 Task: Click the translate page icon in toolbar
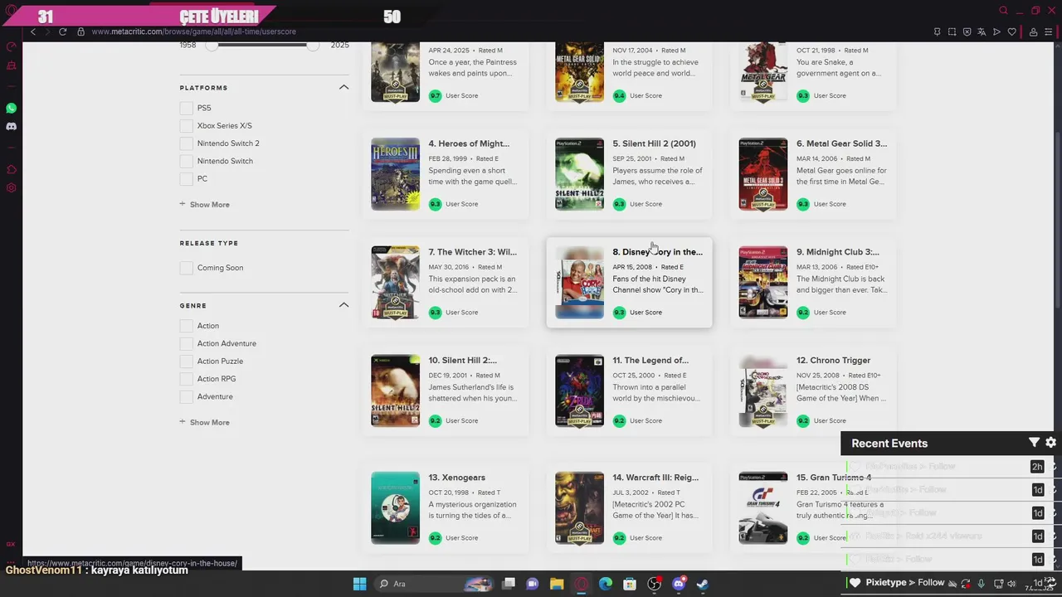982,32
